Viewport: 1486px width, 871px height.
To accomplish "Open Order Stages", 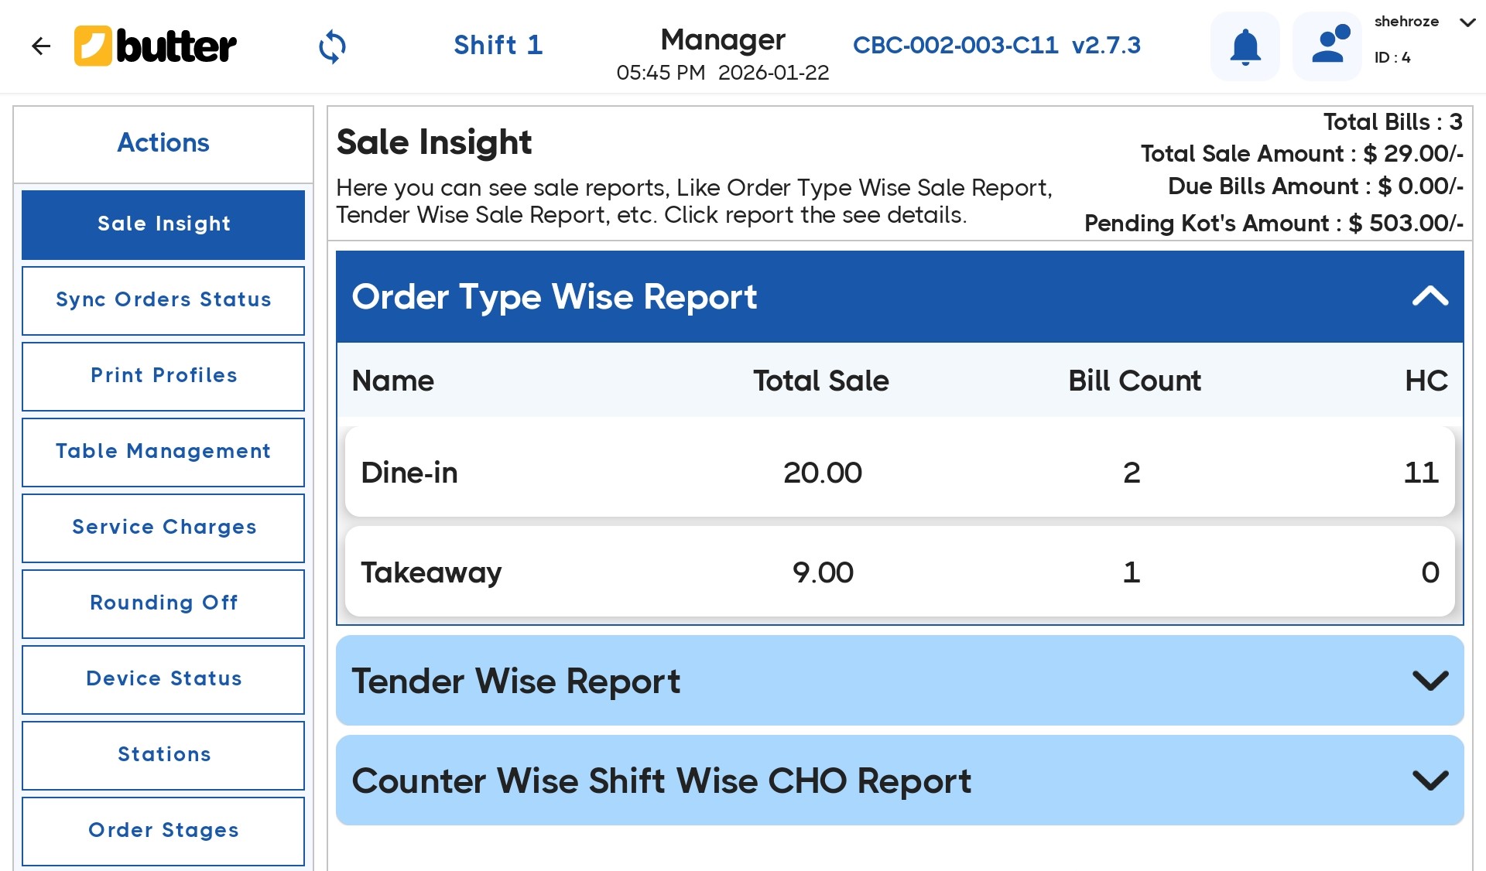I will tap(163, 831).
